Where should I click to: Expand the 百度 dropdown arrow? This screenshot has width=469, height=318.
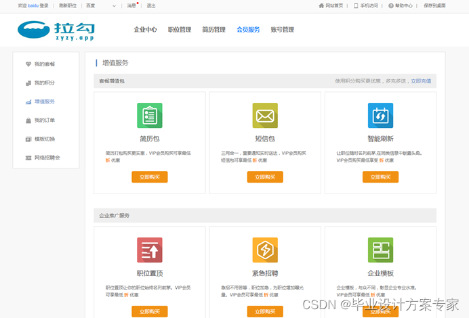[x=114, y=6]
